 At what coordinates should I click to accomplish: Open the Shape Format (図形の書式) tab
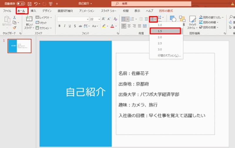pyautogui.click(x=166, y=11)
